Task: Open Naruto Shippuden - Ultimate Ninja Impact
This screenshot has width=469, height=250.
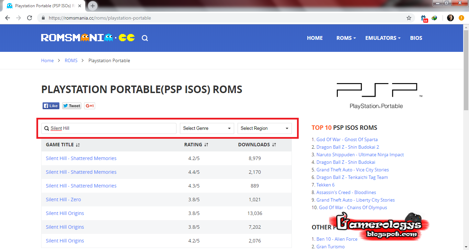Action: click(360, 155)
